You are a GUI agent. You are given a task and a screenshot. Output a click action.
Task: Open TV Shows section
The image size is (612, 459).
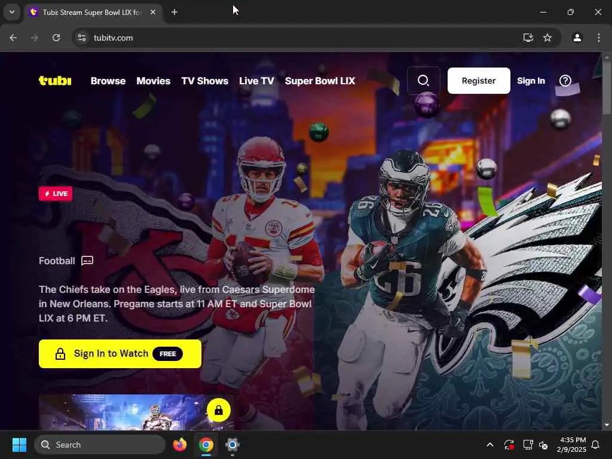205,81
